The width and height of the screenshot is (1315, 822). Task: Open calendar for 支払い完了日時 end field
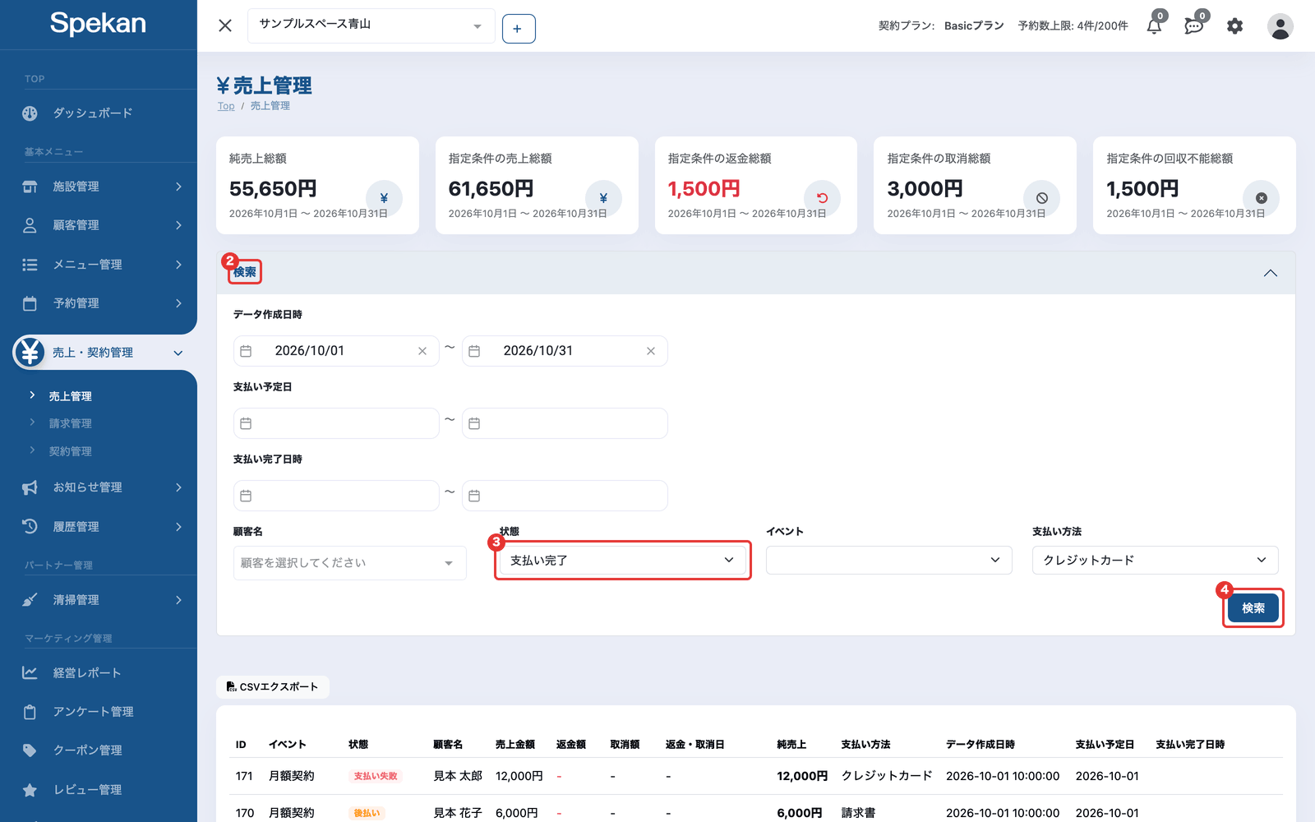(474, 496)
